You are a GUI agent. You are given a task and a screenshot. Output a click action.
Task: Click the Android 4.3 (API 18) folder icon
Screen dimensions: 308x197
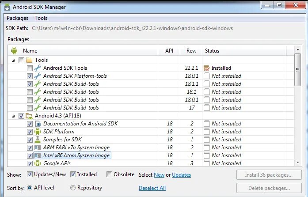[x=29, y=116]
